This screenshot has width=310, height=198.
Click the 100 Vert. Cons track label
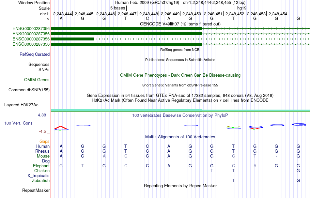pos(18,123)
